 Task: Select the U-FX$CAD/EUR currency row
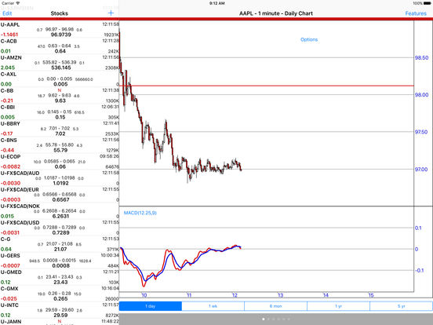tap(60, 195)
